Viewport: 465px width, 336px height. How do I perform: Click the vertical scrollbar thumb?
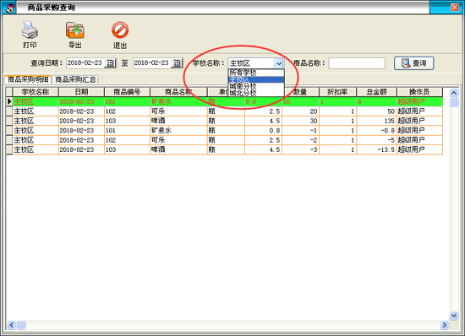click(454, 102)
